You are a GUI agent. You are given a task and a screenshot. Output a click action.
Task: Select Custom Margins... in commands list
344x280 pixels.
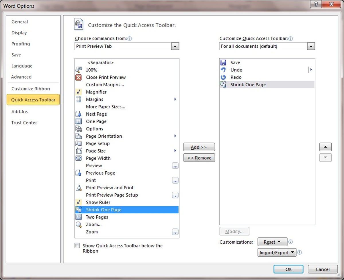point(127,85)
